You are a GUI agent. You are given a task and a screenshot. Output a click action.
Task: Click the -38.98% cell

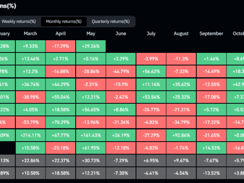(30, 97)
